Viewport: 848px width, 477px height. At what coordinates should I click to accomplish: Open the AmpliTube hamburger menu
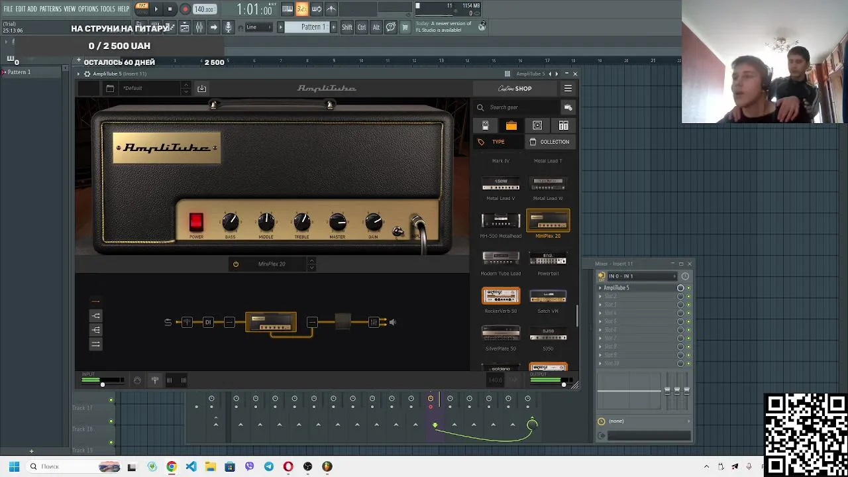point(568,88)
